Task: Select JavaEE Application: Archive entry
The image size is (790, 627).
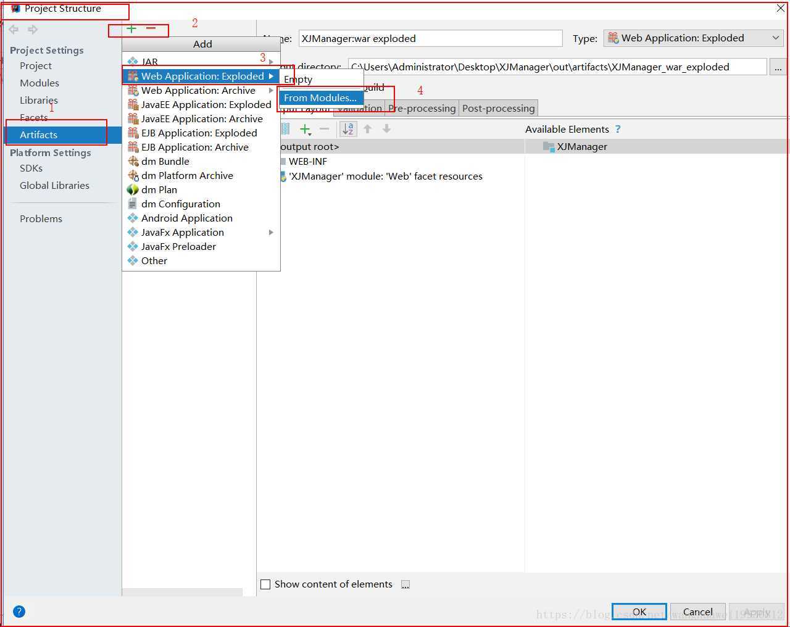Action: 201,119
